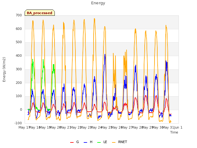Click the 300 y-axis tick value
Image resolution: width=197 pixels, height=148 pixels.
[x=19, y=69]
